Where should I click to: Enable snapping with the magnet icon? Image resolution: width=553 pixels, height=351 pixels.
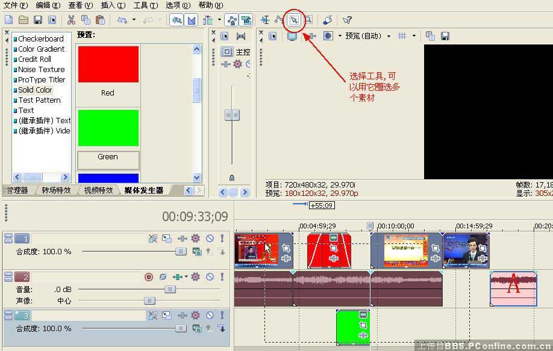177,20
